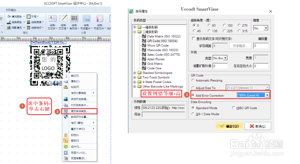300x164 pixels.
Task: Expand the Stacked Symbologies folder
Action: pyautogui.click(x=135, y=73)
